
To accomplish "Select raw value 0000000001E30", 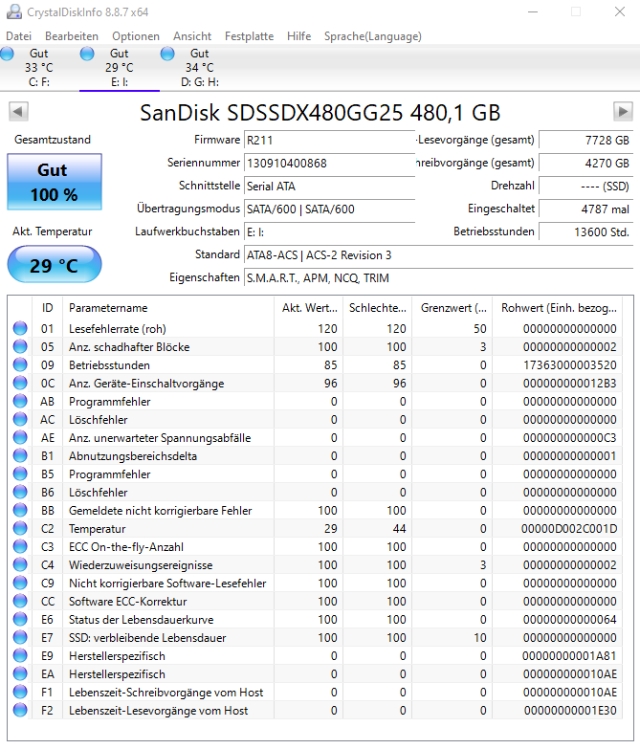I will [570, 711].
